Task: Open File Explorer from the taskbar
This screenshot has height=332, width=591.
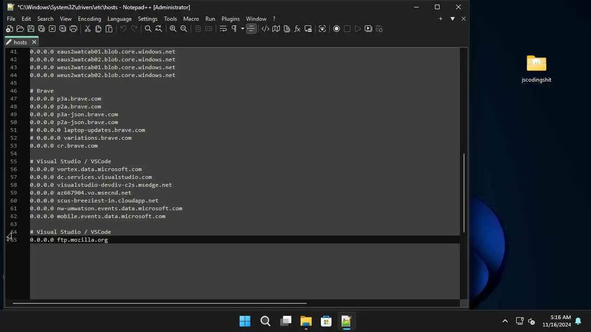Action: point(306,321)
